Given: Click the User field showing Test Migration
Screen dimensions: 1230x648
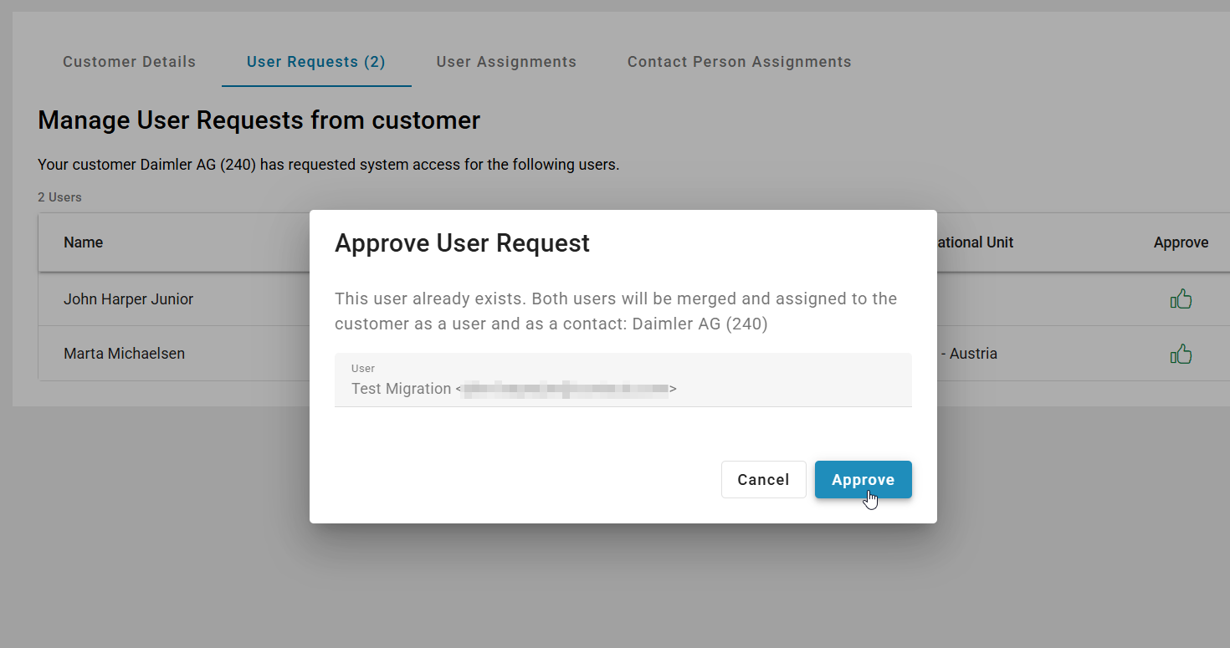Looking at the screenshot, I should 623,381.
